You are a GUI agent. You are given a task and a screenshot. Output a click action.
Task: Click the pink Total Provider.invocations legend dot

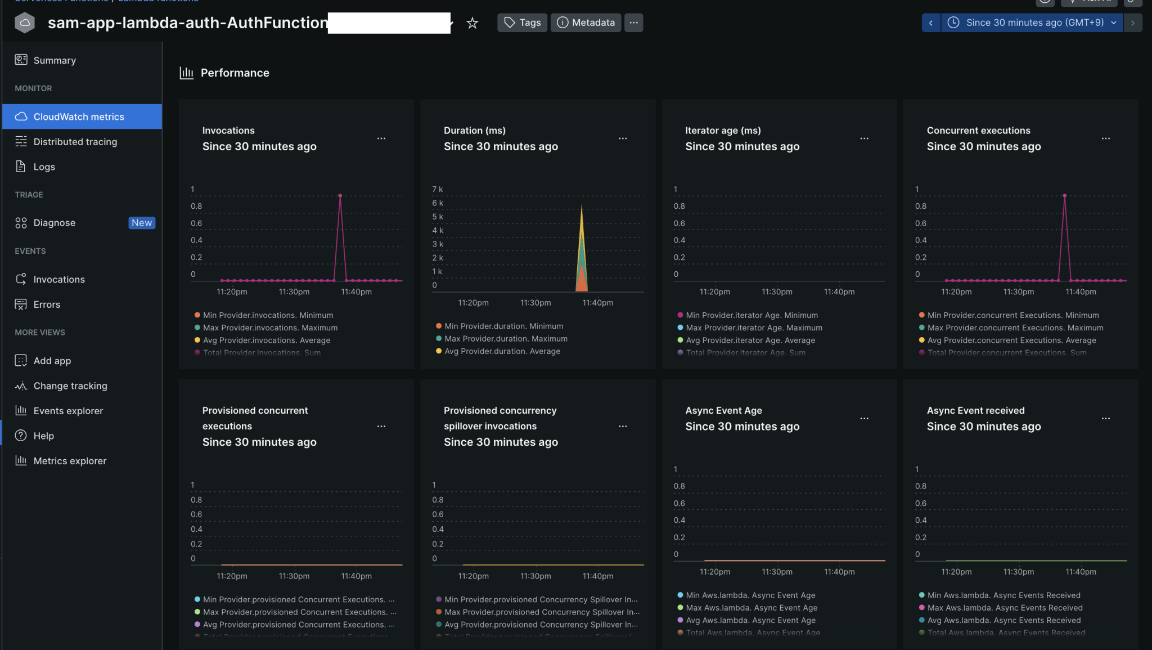tap(197, 352)
